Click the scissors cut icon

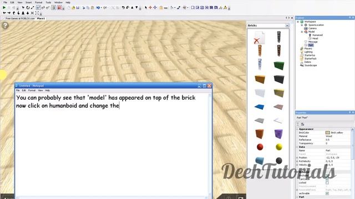click(x=84, y=8)
